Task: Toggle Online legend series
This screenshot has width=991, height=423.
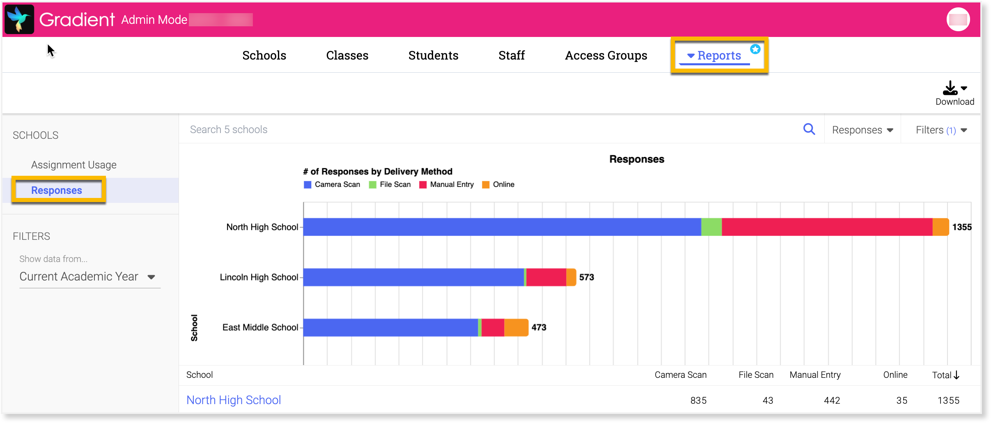Action: click(x=498, y=185)
